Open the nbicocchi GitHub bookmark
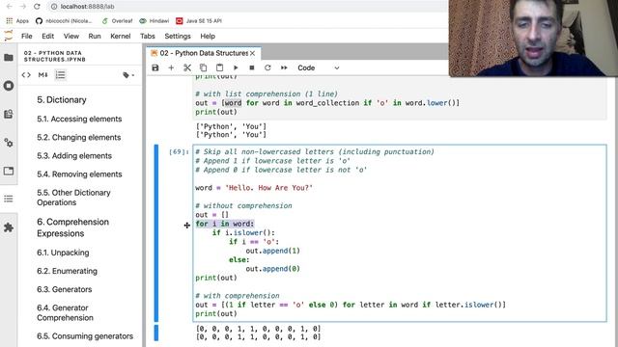This screenshot has width=618, height=347. [x=64, y=21]
